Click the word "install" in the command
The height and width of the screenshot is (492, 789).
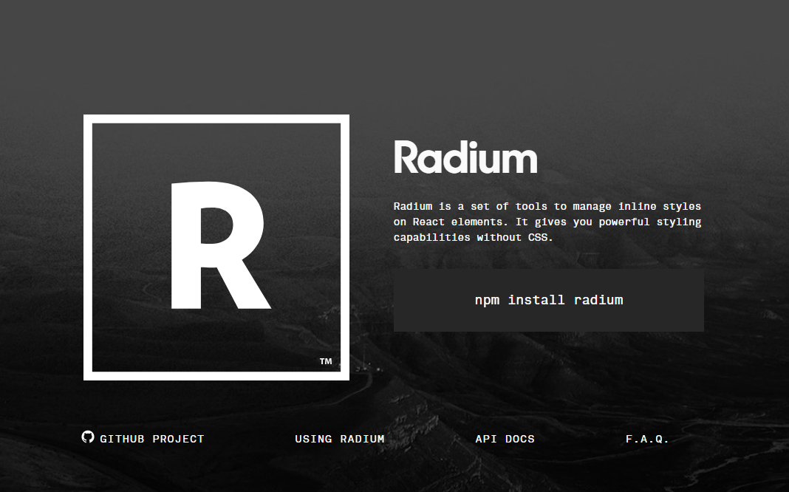[536, 300]
